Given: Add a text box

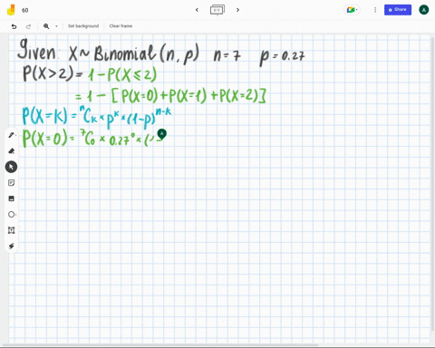Looking at the screenshot, I should click(x=11, y=230).
